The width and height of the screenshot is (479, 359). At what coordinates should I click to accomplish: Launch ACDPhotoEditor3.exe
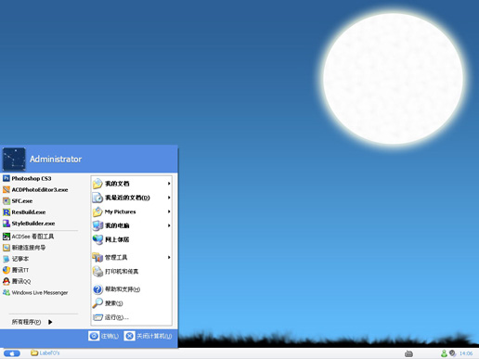(35, 189)
